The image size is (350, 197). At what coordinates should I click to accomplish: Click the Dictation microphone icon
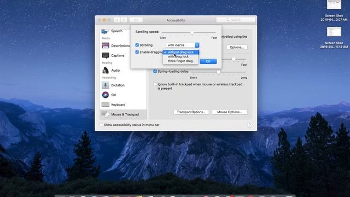click(106, 85)
